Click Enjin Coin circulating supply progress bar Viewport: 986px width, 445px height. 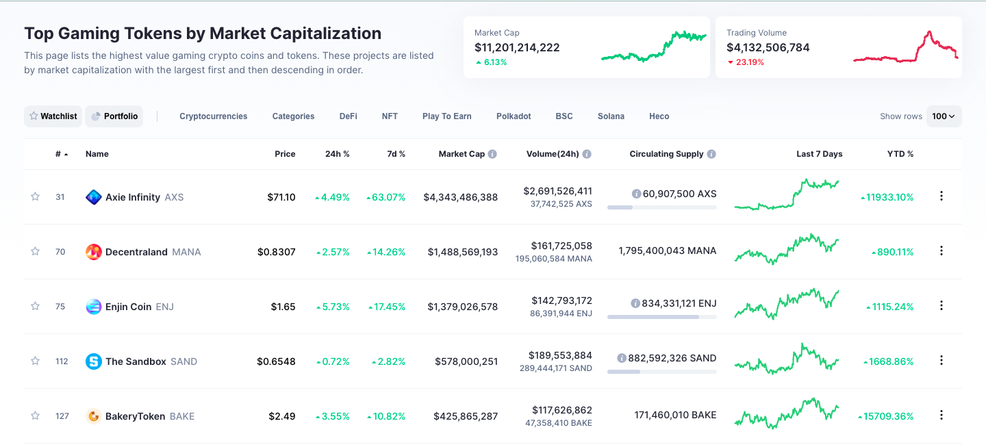[661, 317]
